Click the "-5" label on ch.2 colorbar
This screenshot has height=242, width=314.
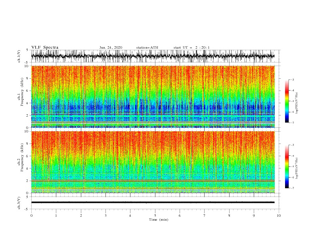click(292, 166)
